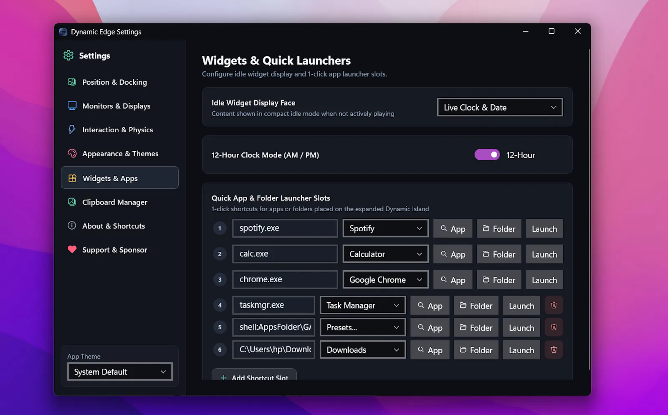Open the Idle Widget Display Face dropdown
Image resolution: width=668 pixels, height=415 pixels.
500,107
